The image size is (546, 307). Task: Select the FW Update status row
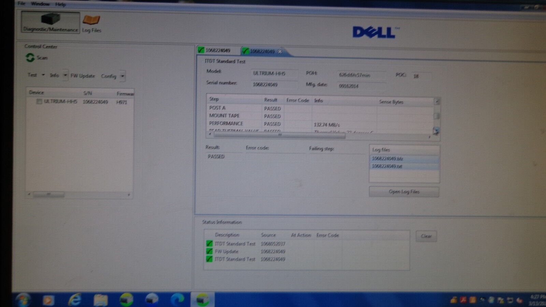point(306,251)
